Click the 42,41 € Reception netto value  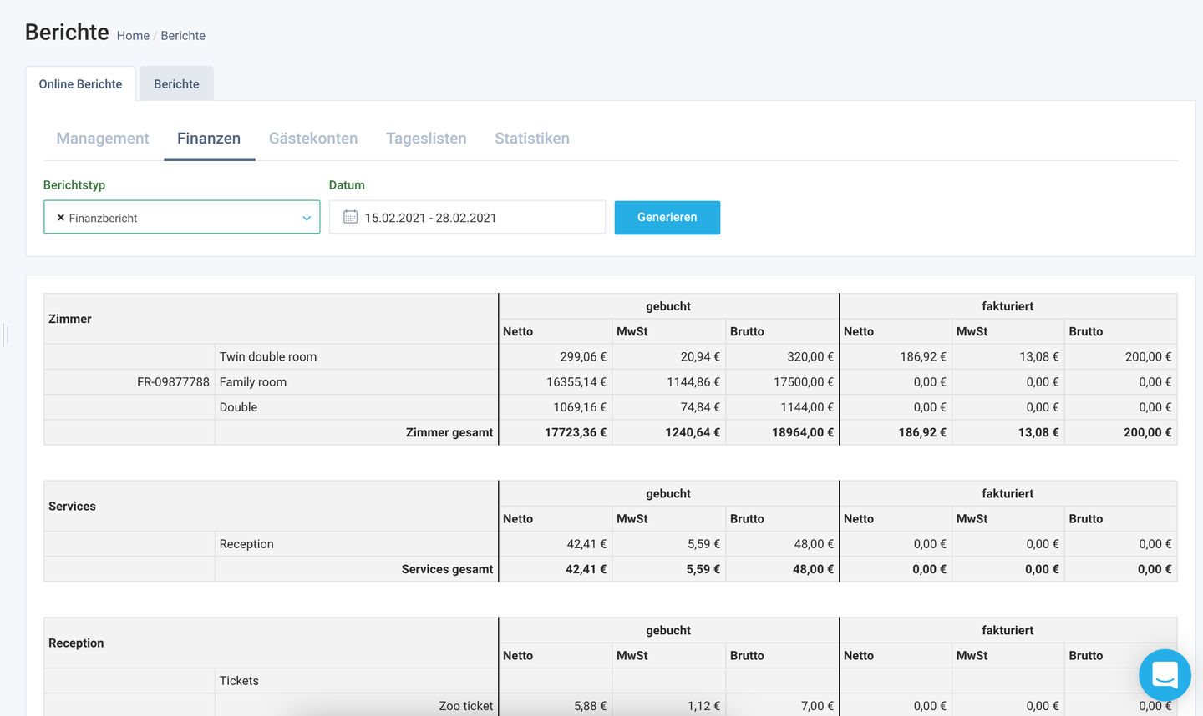pyautogui.click(x=586, y=544)
